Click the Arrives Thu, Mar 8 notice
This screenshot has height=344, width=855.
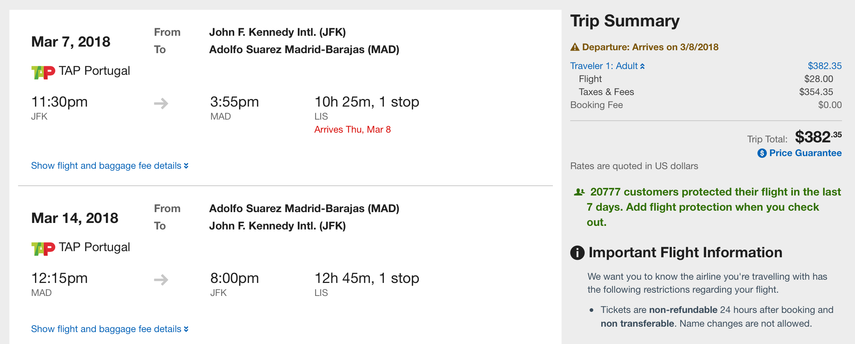click(x=352, y=130)
